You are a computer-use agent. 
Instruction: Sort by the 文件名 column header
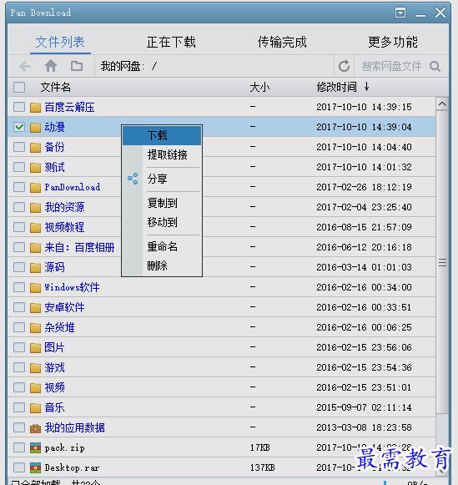[56, 87]
